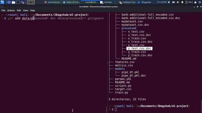Switch to the jcharistech Firefox taskbar window
The image size is (202, 113).
[x=52, y=2]
